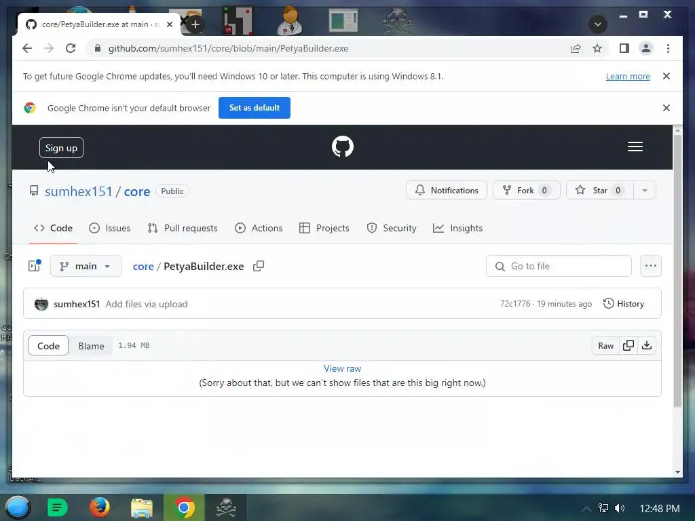The image size is (695, 521).
Task: Open the GitHub hamburger menu
Action: tap(635, 147)
